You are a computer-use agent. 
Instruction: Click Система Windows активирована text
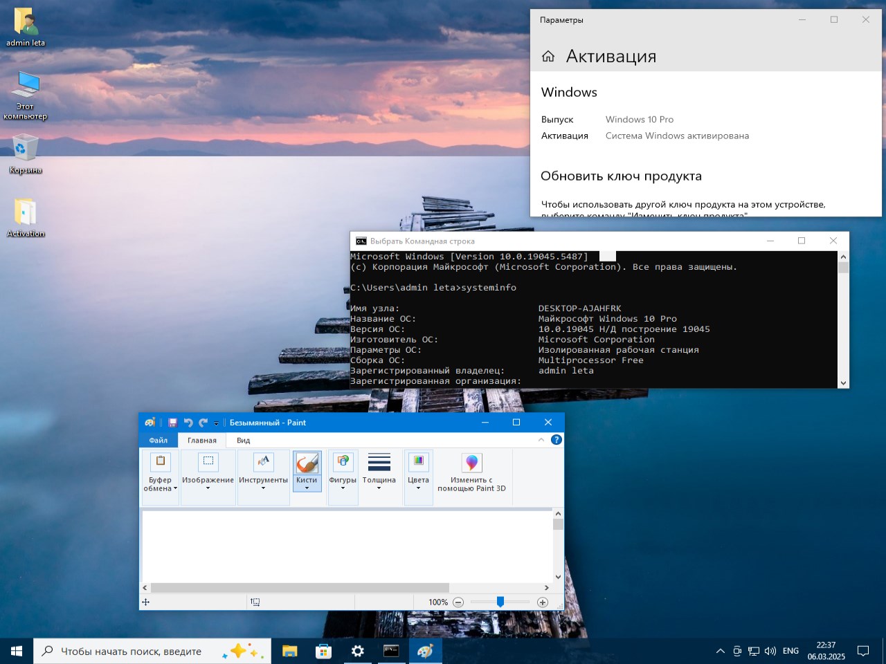[677, 136]
